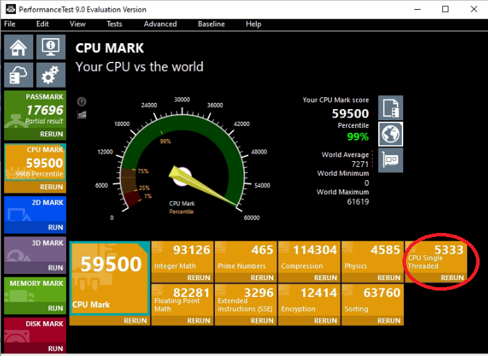Open the System Information monitor icon
The width and height of the screenshot is (488, 356).
(49, 48)
